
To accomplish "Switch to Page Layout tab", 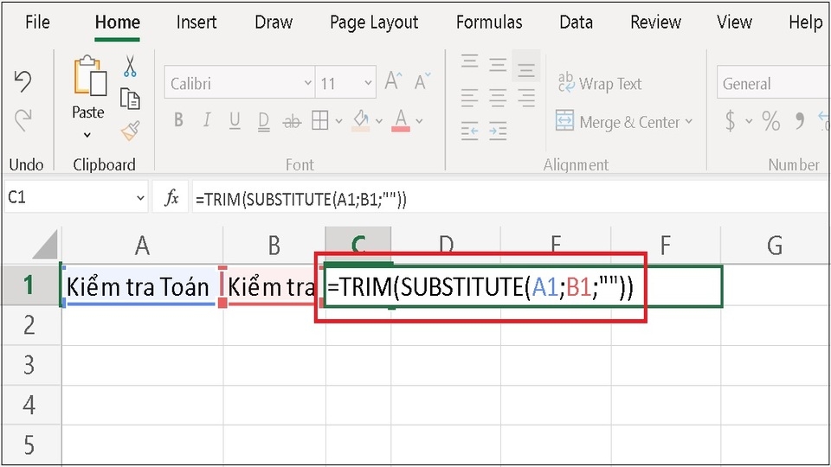I will [374, 22].
